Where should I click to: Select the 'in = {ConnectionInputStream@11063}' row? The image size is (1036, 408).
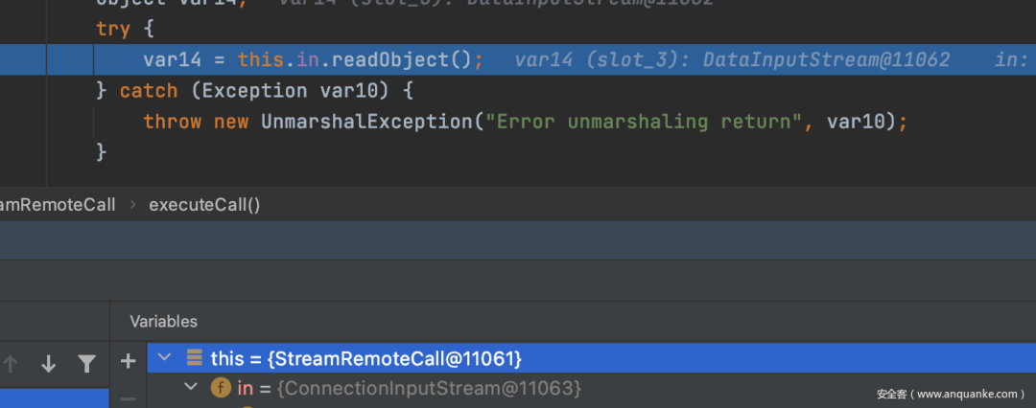coord(591,388)
